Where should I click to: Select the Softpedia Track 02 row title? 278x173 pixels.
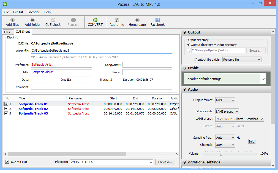click(x=33, y=109)
